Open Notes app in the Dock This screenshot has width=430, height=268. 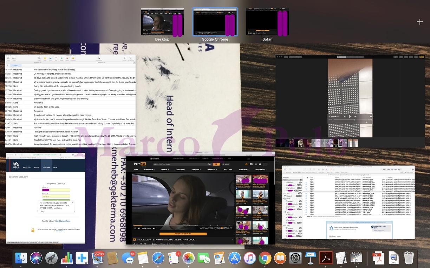143,259
